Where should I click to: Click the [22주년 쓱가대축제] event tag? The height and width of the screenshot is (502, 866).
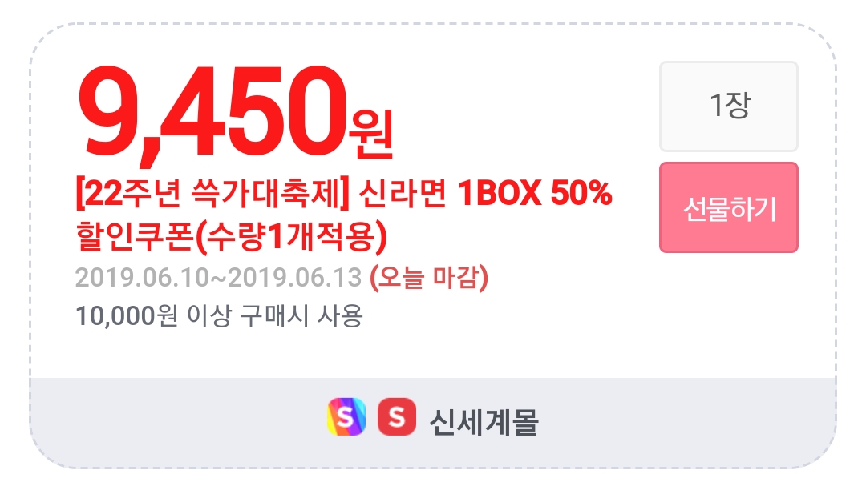tap(212, 194)
